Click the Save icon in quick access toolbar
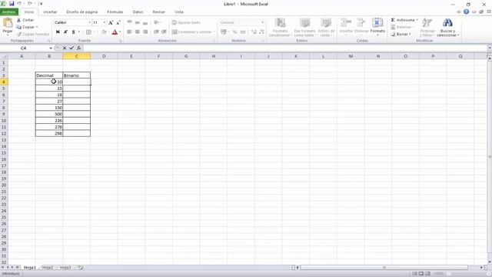 tap(12, 3)
